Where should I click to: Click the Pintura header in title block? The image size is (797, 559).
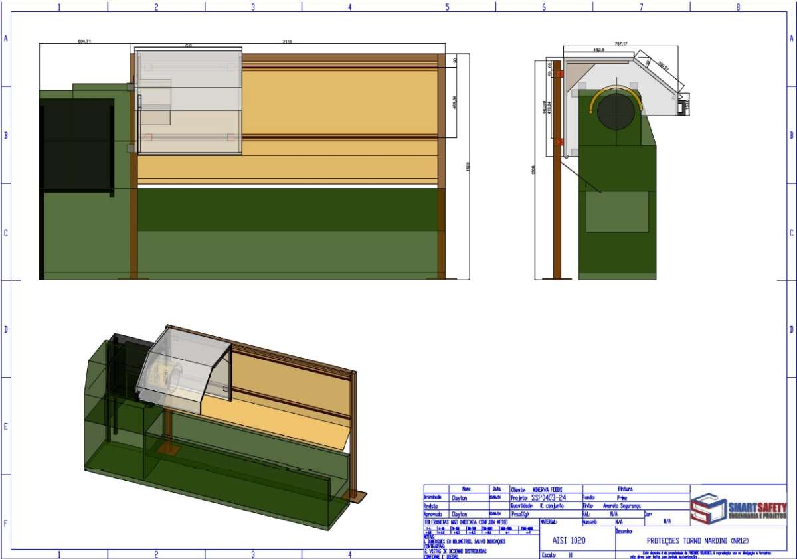click(x=626, y=489)
